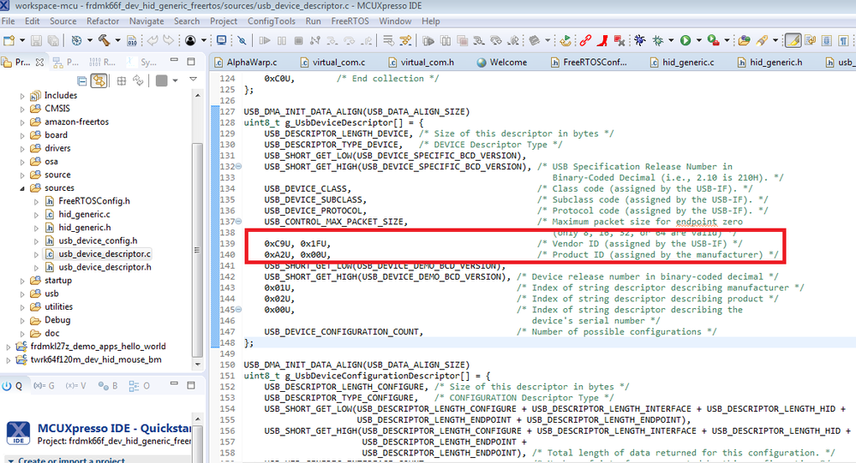Image resolution: width=856 pixels, height=463 pixels.
Task: Open the Quickstart panel Q tab
Action: pyautogui.click(x=12, y=386)
